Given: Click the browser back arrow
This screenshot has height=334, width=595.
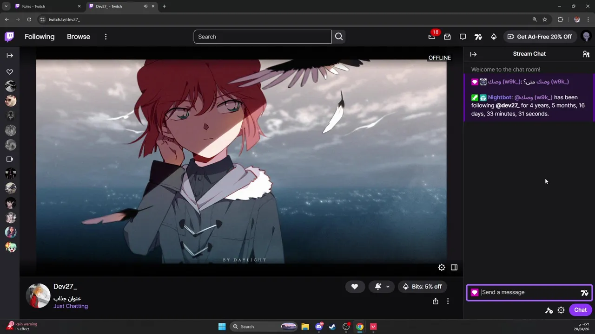Looking at the screenshot, I should pos(7,19).
